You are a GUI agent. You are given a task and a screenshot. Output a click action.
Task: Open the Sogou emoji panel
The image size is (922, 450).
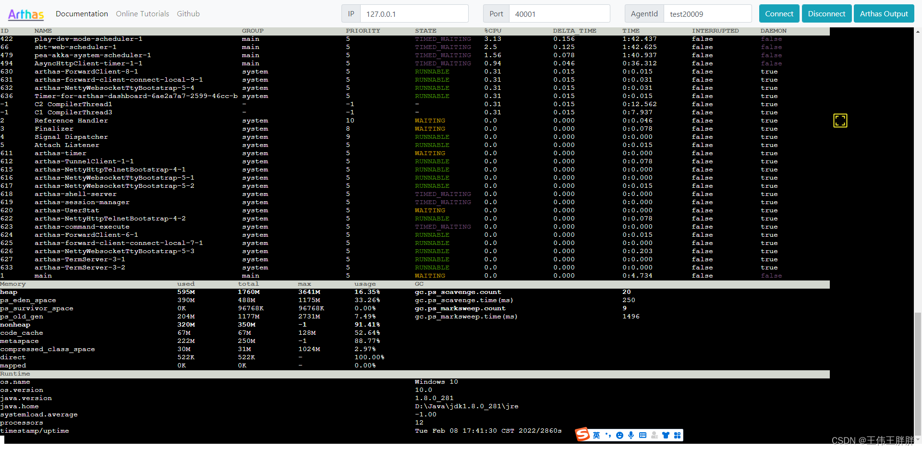[619, 435]
